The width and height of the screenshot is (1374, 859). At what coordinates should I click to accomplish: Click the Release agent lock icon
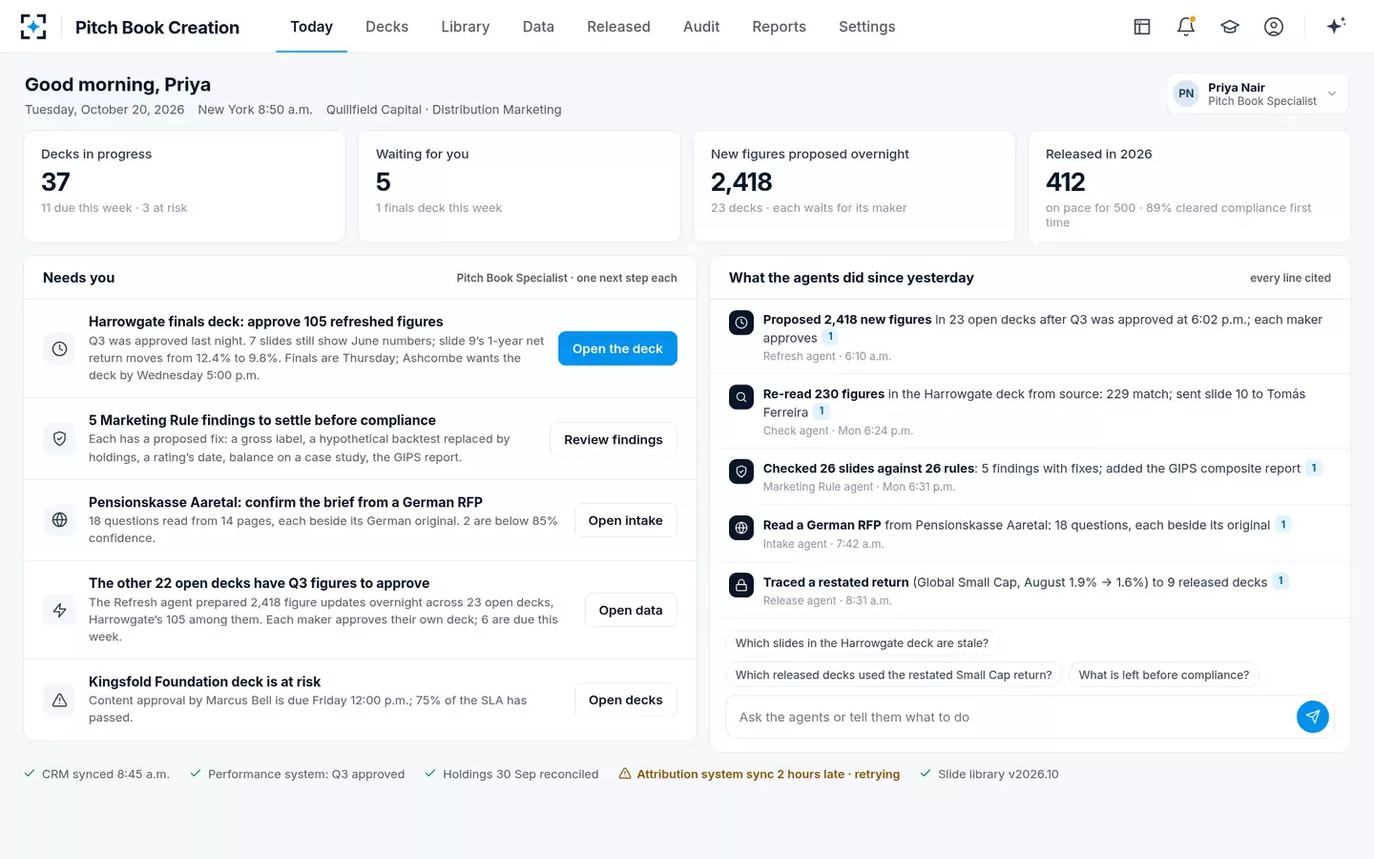click(741, 585)
